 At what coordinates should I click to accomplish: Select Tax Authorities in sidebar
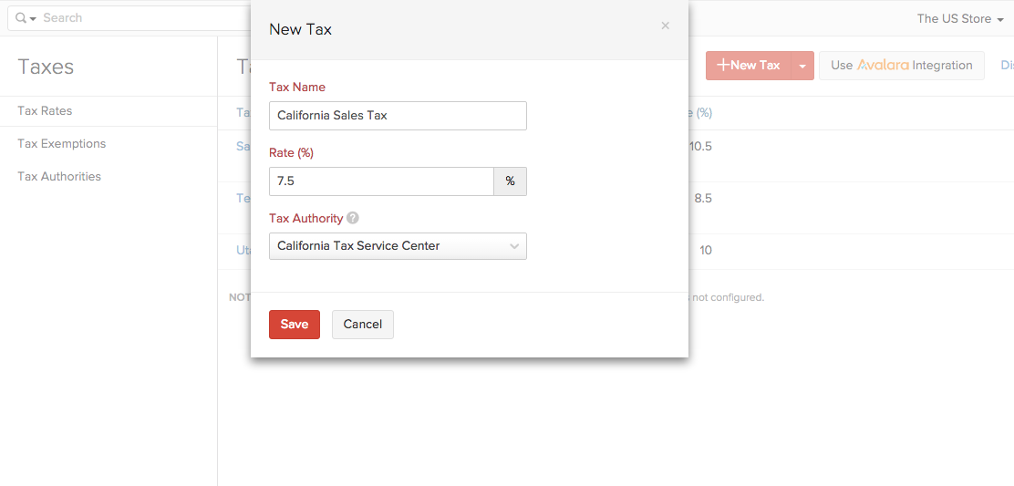[59, 177]
